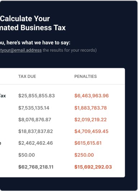This screenshot has height=191, width=138.
Task: Click tax due amount $8,076,876.87
Action: tap(35, 120)
